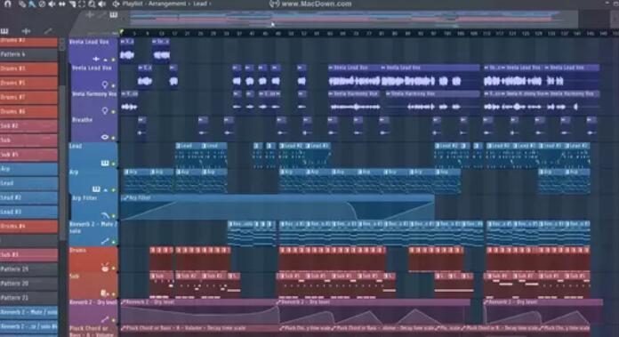Select the mute tool speaker icon
Screen dimensions: 619x337
point(52,4)
